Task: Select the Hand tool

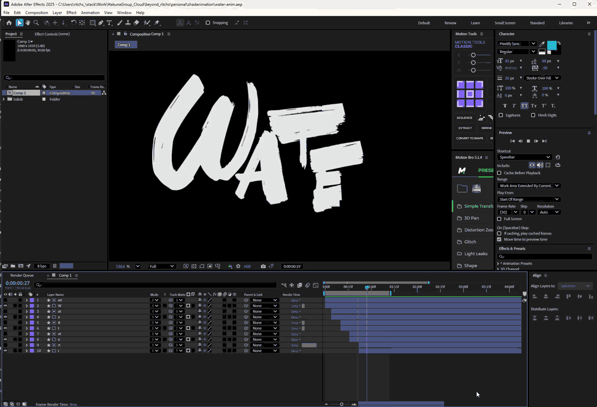Action: (x=28, y=23)
